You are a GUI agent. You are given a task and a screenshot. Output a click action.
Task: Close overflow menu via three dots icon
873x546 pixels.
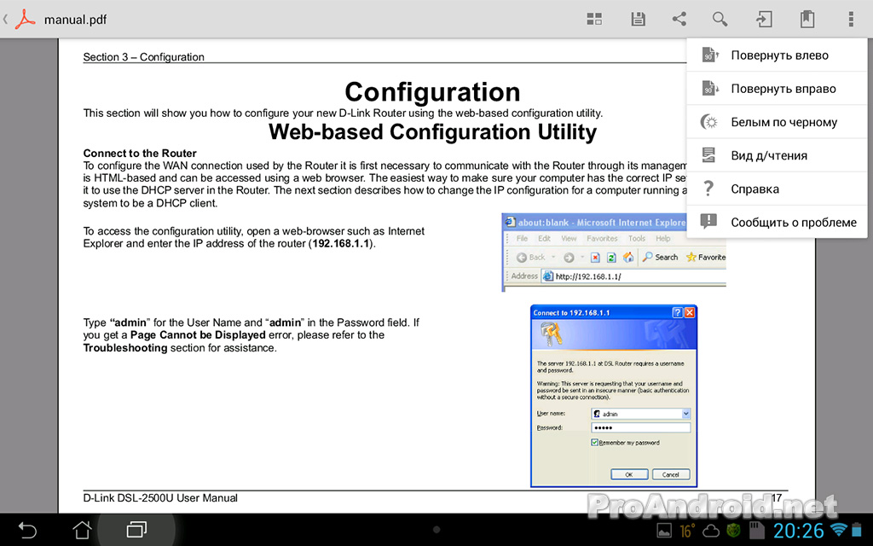coord(851,20)
